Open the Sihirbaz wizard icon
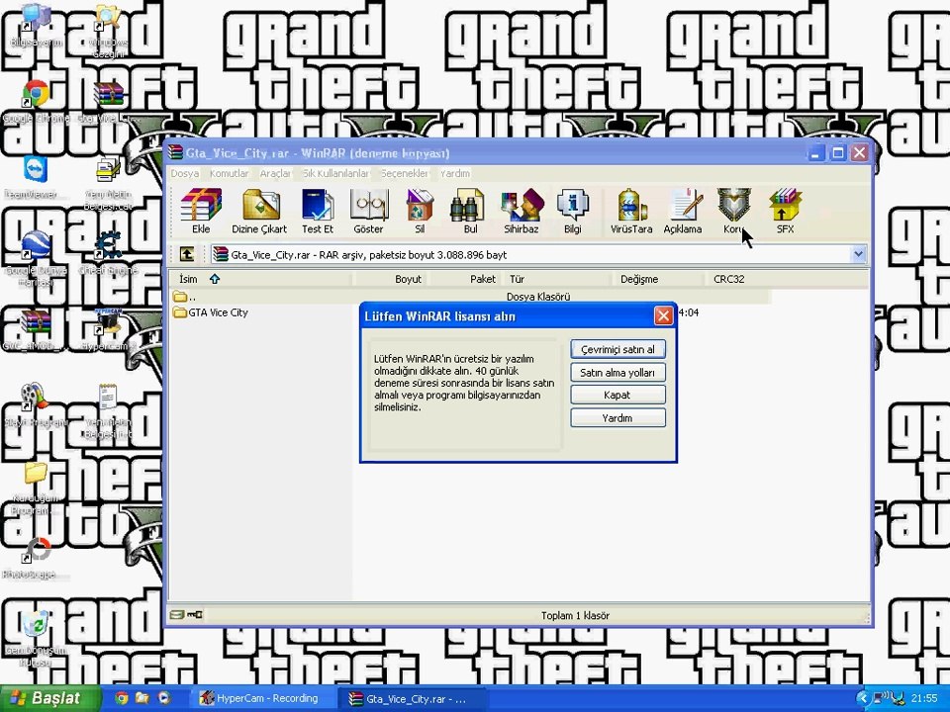Viewport: 950px width, 712px height. [522, 212]
